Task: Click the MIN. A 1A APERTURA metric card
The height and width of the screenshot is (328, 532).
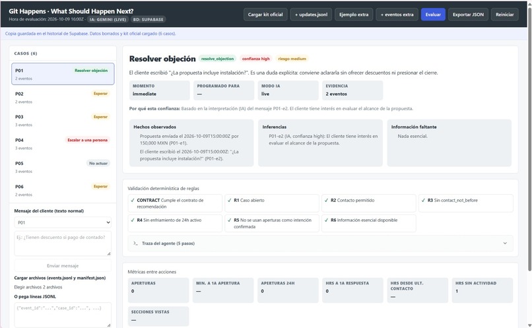Action: pyautogui.click(x=223, y=290)
